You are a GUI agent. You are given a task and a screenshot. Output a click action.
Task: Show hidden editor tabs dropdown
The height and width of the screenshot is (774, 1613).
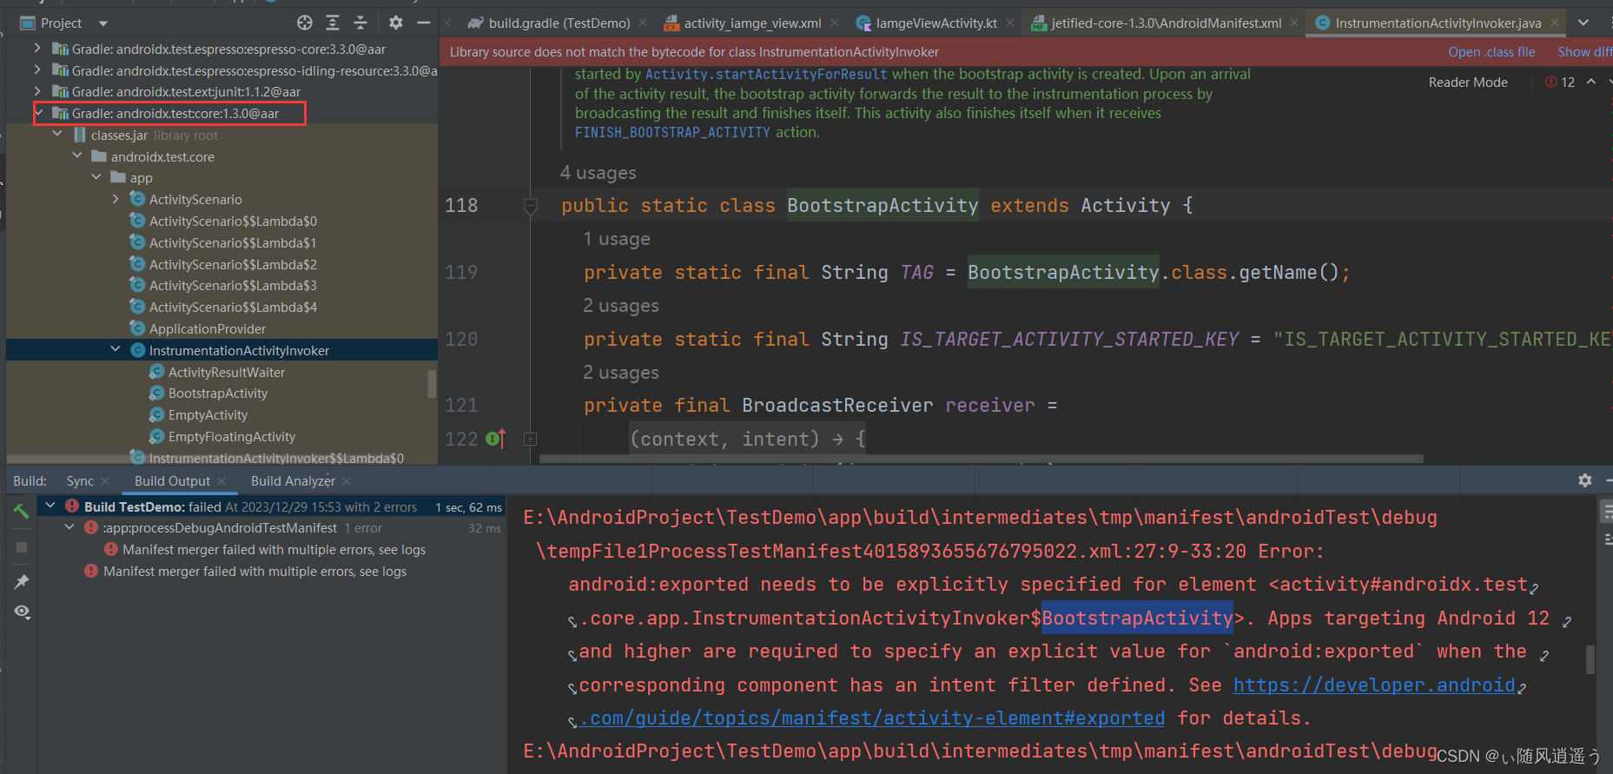(x=1583, y=23)
